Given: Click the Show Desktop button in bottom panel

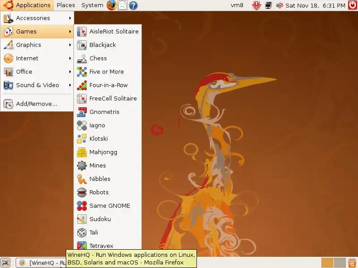Looking at the screenshot, I should pos(6,263).
